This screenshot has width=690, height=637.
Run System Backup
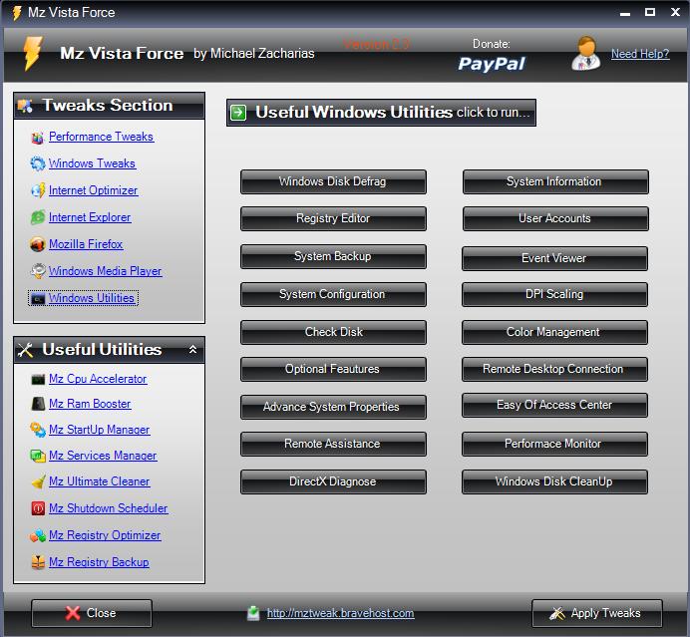click(333, 256)
